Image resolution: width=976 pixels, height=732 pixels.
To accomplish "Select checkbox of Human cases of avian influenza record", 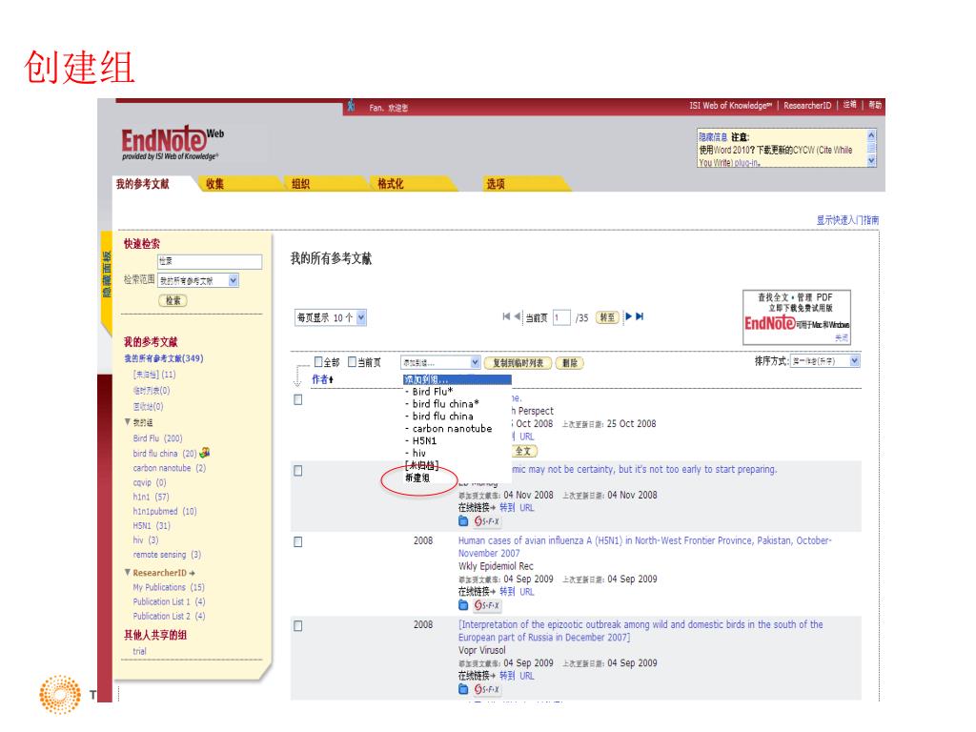I will click(x=298, y=542).
